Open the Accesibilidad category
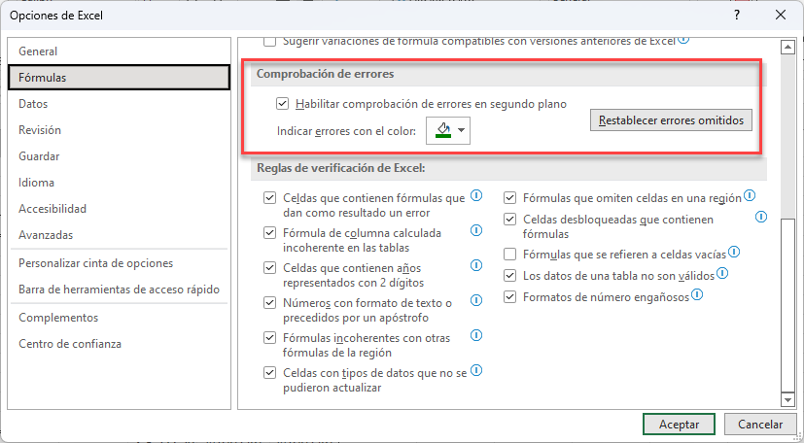 (x=119, y=209)
